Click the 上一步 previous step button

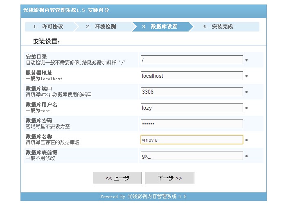[117, 178]
